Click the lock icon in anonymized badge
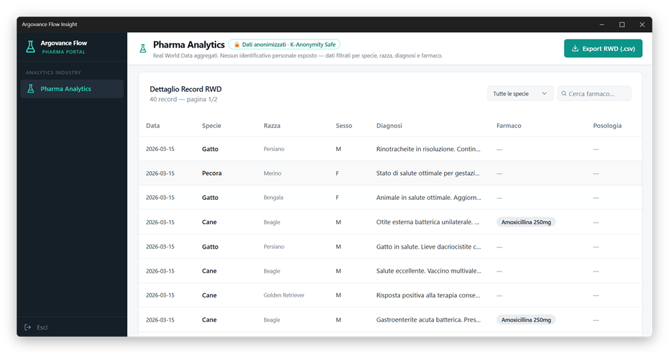669x353 pixels. pyautogui.click(x=237, y=45)
